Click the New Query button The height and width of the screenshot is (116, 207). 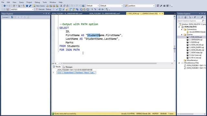(x=39, y=6)
